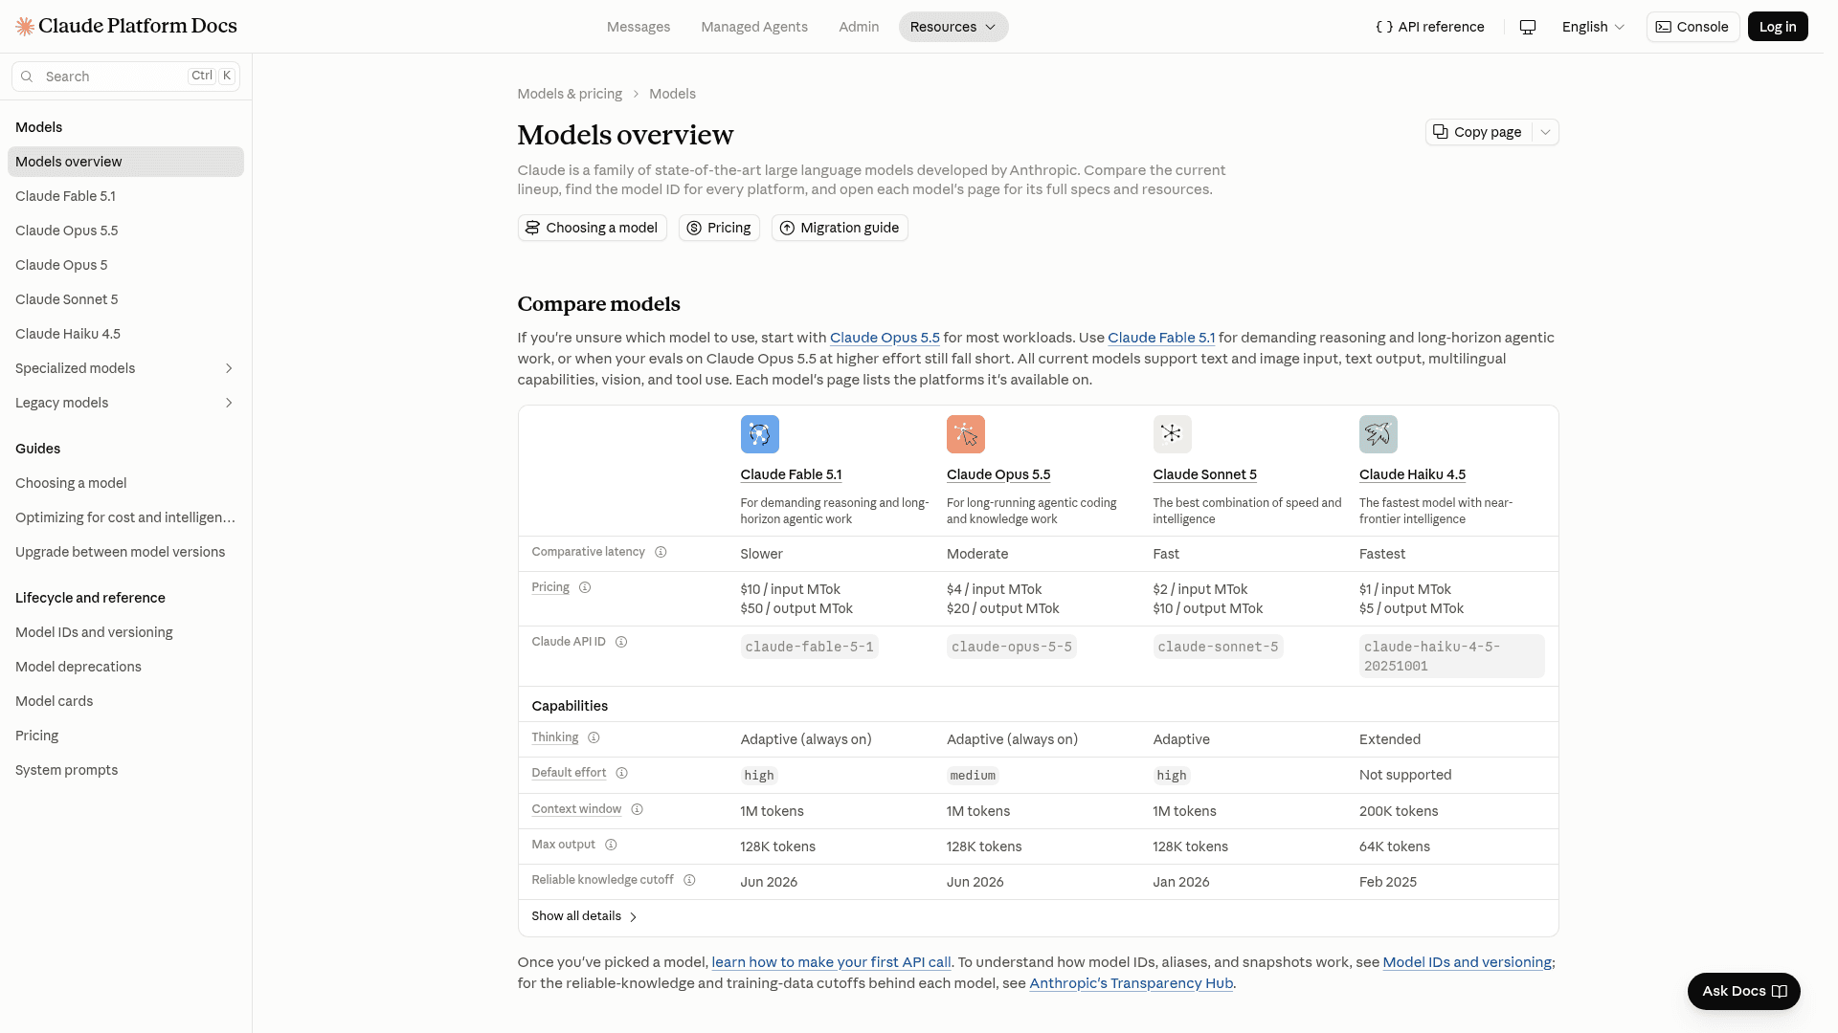The height and width of the screenshot is (1033, 1838).
Task: Click the magnifier icon in the search box
Action: (27, 77)
